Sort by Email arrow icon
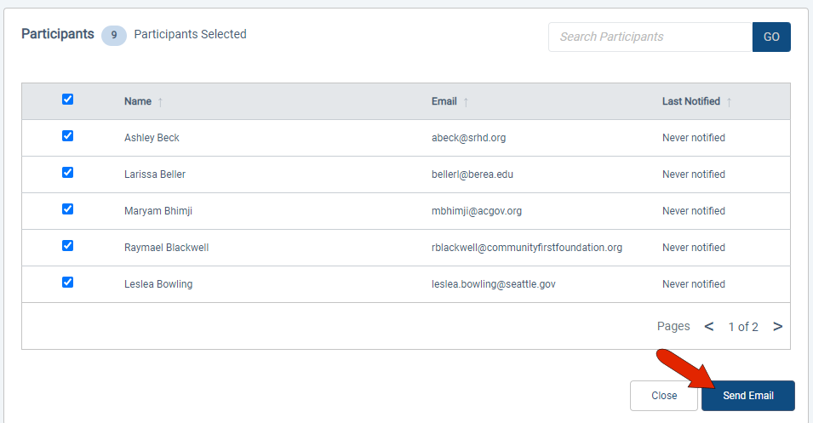This screenshot has height=423, width=813. 466,102
